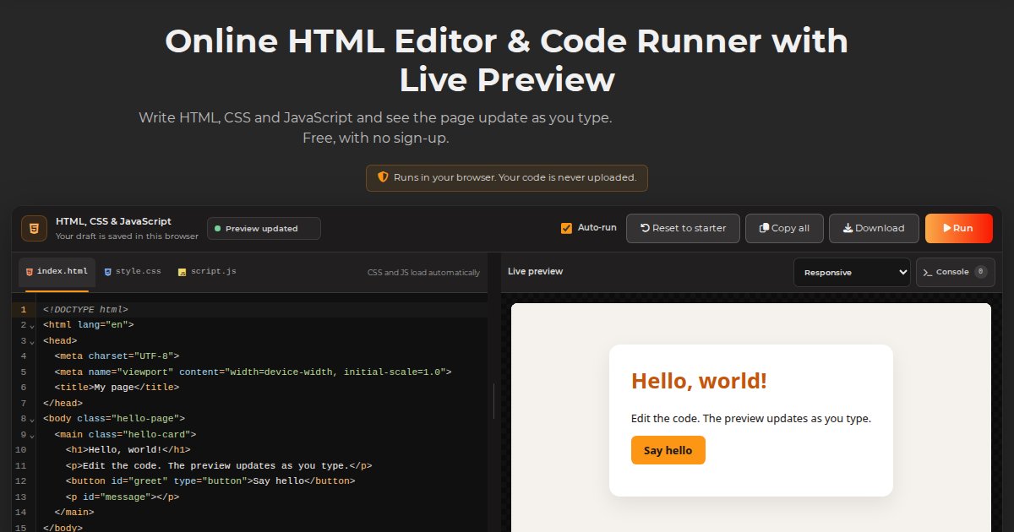Image resolution: width=1014 pixels, height=532 pixels.
Task: Open the Responsive viewport dropdown
Action: pyautogui.click(x=852, y=272)
